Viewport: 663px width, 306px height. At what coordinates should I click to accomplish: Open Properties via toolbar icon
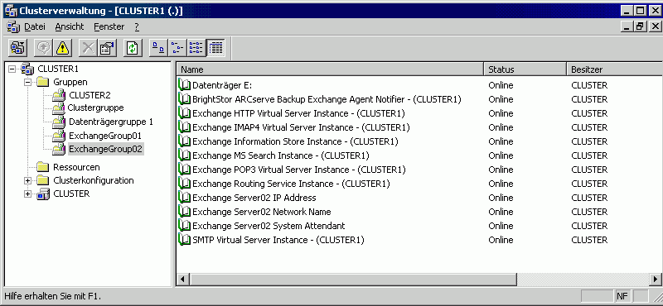tap(108, 48)
